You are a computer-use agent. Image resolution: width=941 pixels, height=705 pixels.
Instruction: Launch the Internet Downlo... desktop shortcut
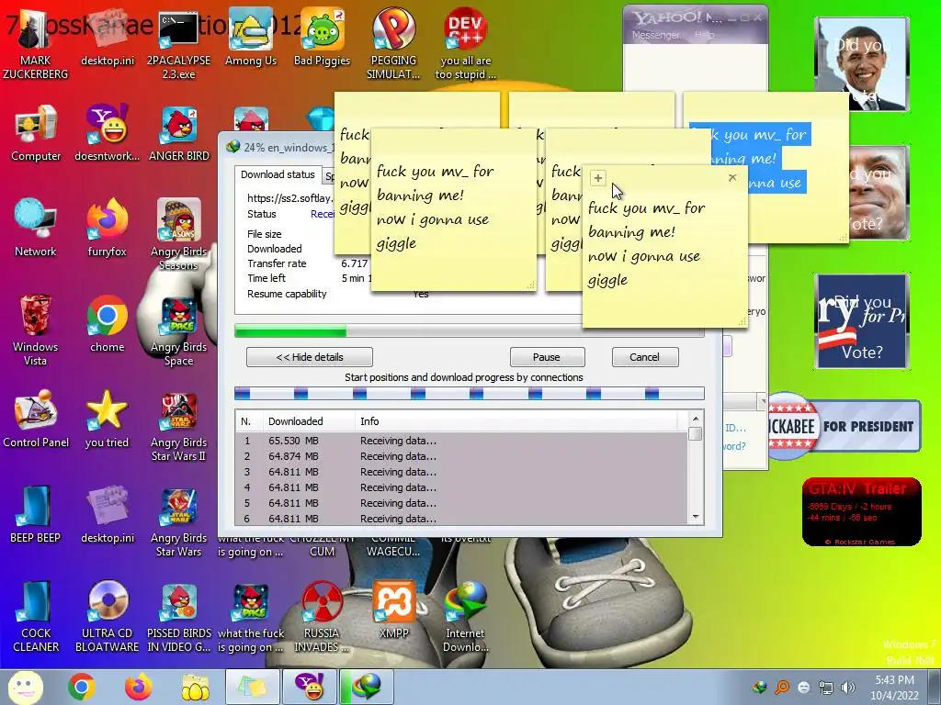point(465,616)
